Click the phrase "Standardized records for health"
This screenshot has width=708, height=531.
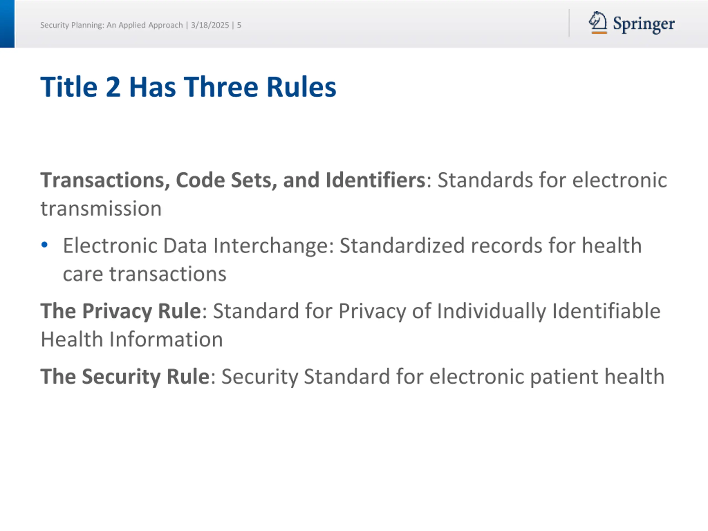click(490, 246)
